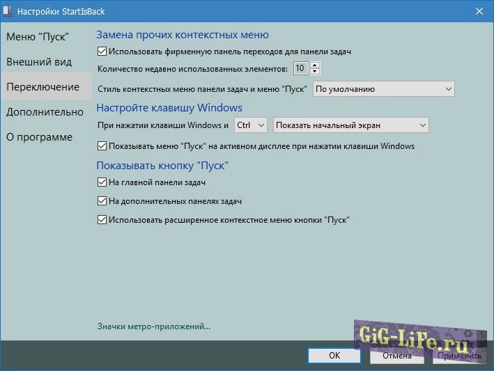Open the Ctrl modifier key dropdown
The width and height of the screenshot is (494, 371).
(x=250, y=125)
